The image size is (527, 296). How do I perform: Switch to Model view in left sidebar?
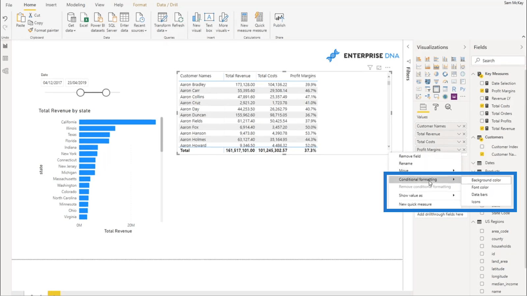click(x=5, y=71)
